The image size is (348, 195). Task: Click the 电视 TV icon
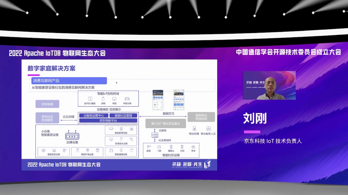[x=114, y=99]
